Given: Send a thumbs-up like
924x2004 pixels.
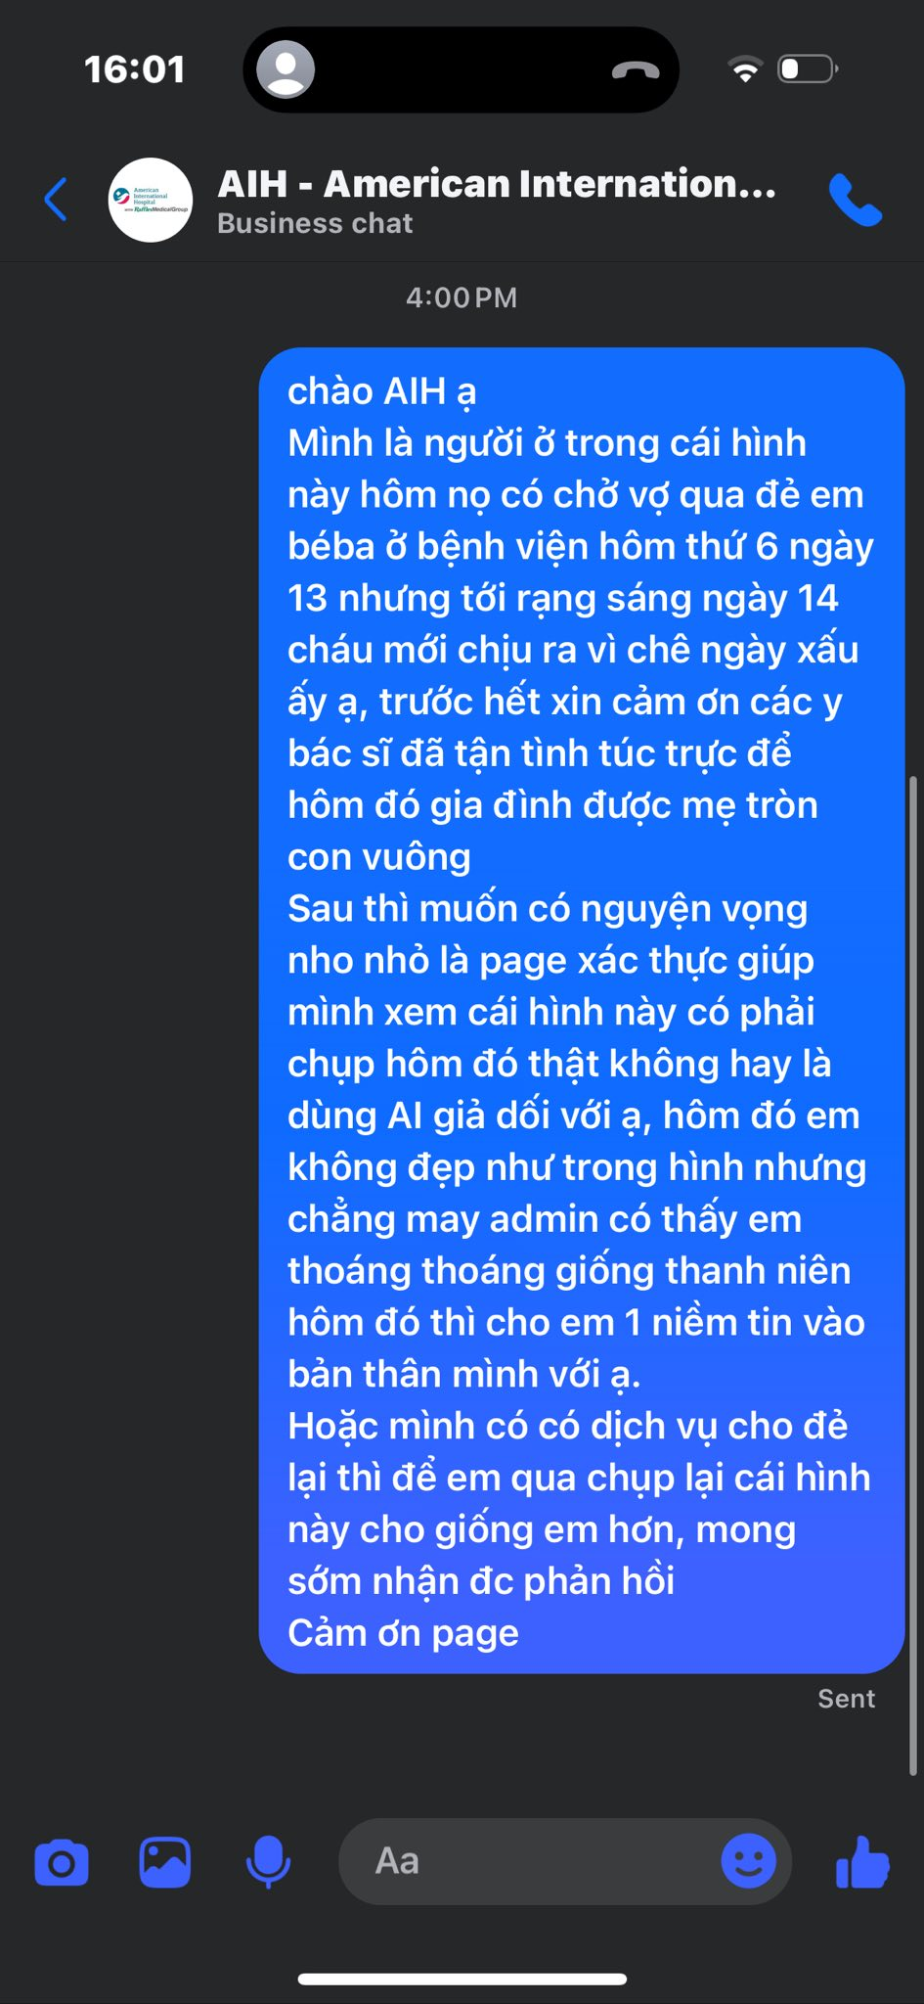Looking at the screenshot, I should point(862,1862).
